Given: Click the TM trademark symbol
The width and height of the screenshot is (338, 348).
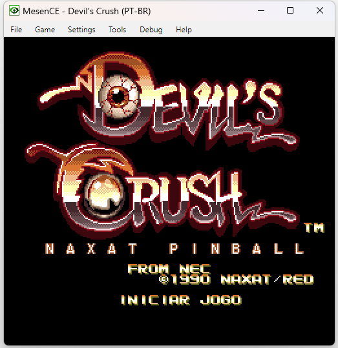Looking at the screenshot, I should click(x=315, y=228).
